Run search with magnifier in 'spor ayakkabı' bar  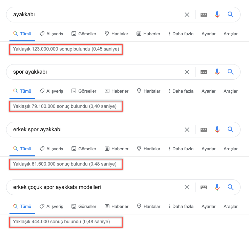point(230,72)
